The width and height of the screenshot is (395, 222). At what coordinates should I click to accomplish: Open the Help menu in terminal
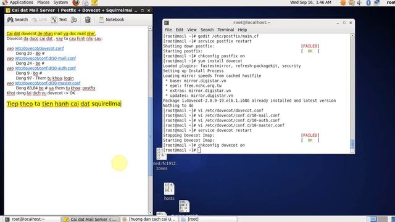243,30
